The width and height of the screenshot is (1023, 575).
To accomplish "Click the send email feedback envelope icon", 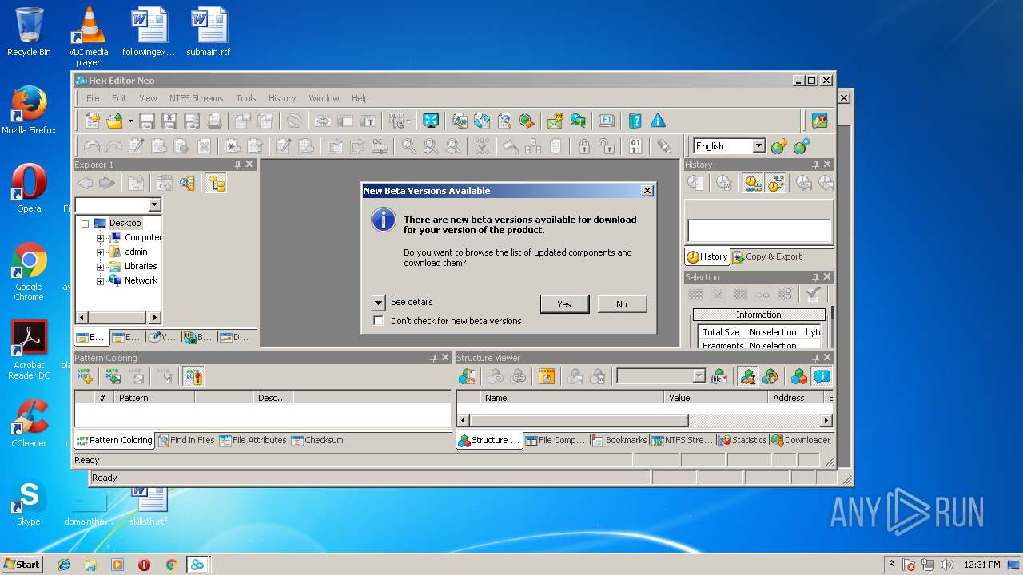I will pos(555,121).
